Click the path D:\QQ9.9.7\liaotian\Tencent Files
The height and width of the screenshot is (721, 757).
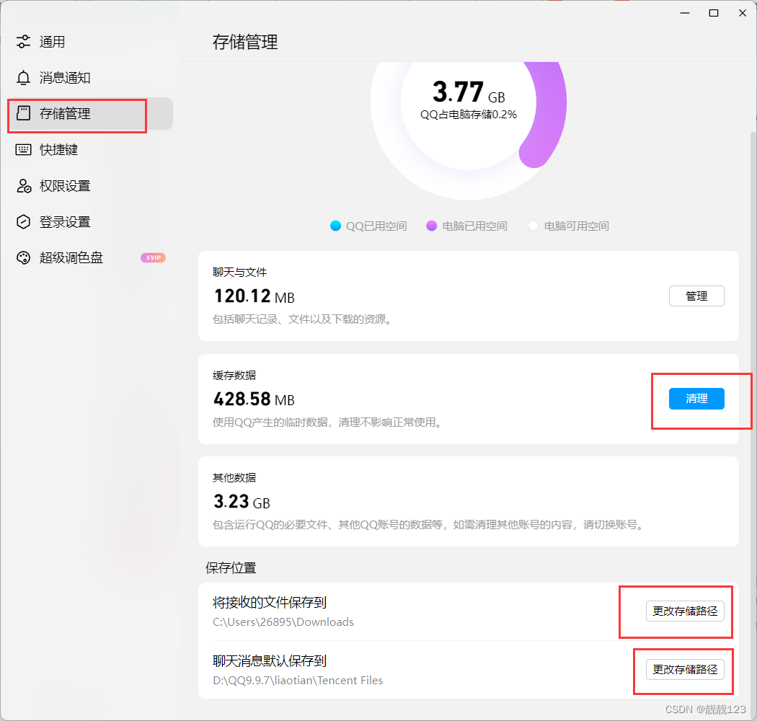click(x=298, y=681)
